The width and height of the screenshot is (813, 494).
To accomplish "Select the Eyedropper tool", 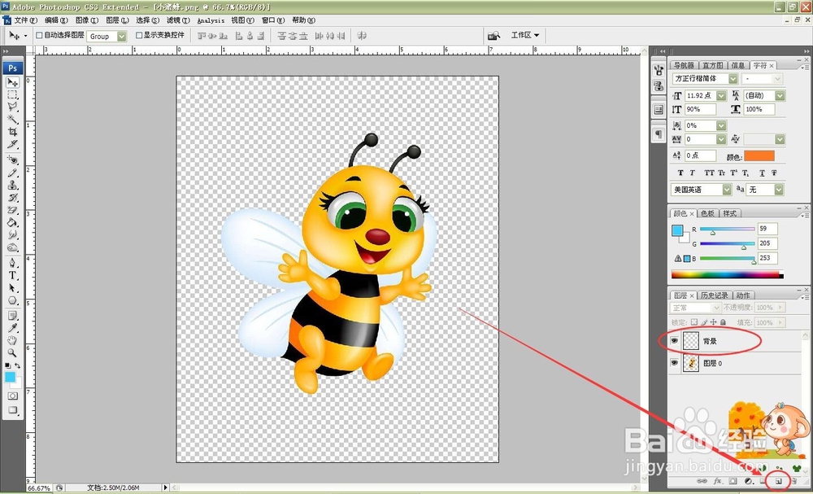I will point(12,328).
